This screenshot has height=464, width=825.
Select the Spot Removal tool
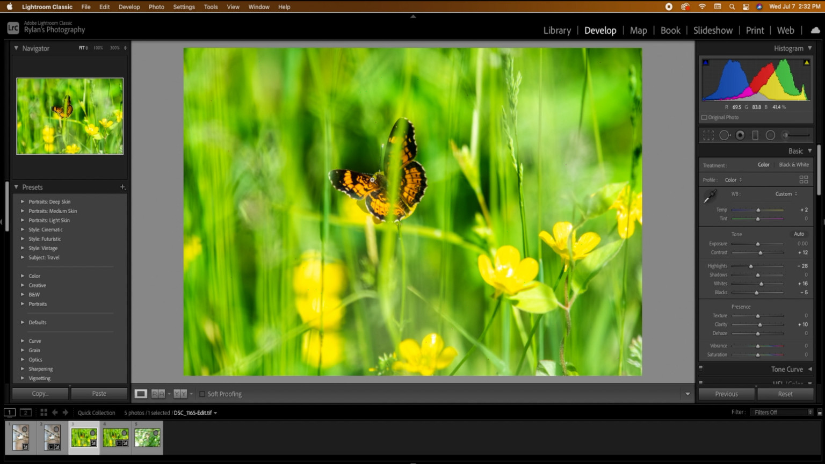(x=725, y=135)
